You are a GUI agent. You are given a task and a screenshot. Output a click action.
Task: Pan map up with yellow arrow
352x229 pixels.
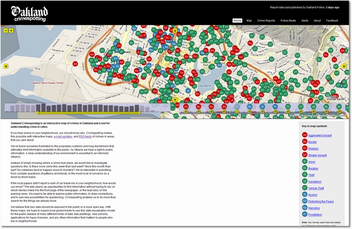(175, 30)
